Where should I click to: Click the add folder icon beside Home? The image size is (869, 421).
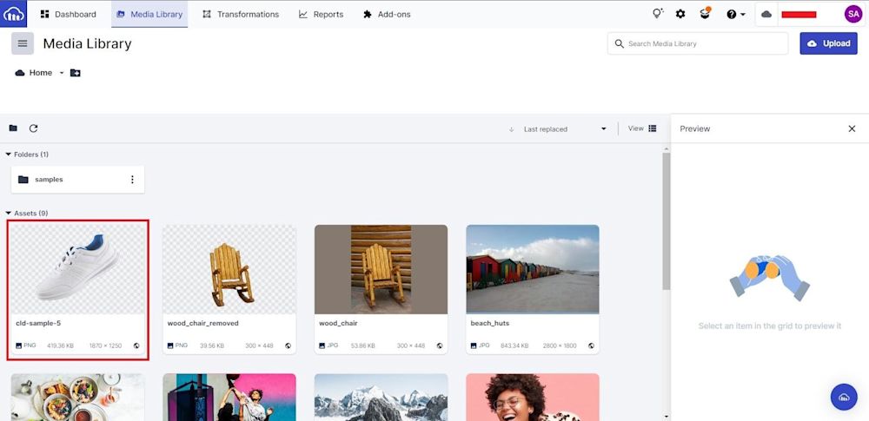(76, 73)
